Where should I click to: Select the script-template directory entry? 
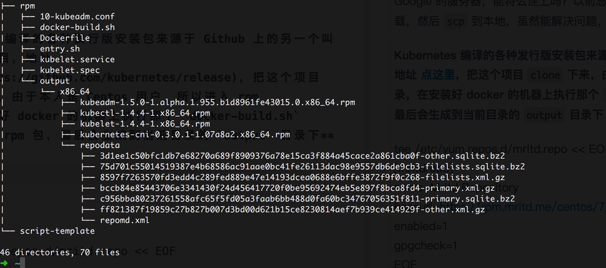click(x=57, y=231)
